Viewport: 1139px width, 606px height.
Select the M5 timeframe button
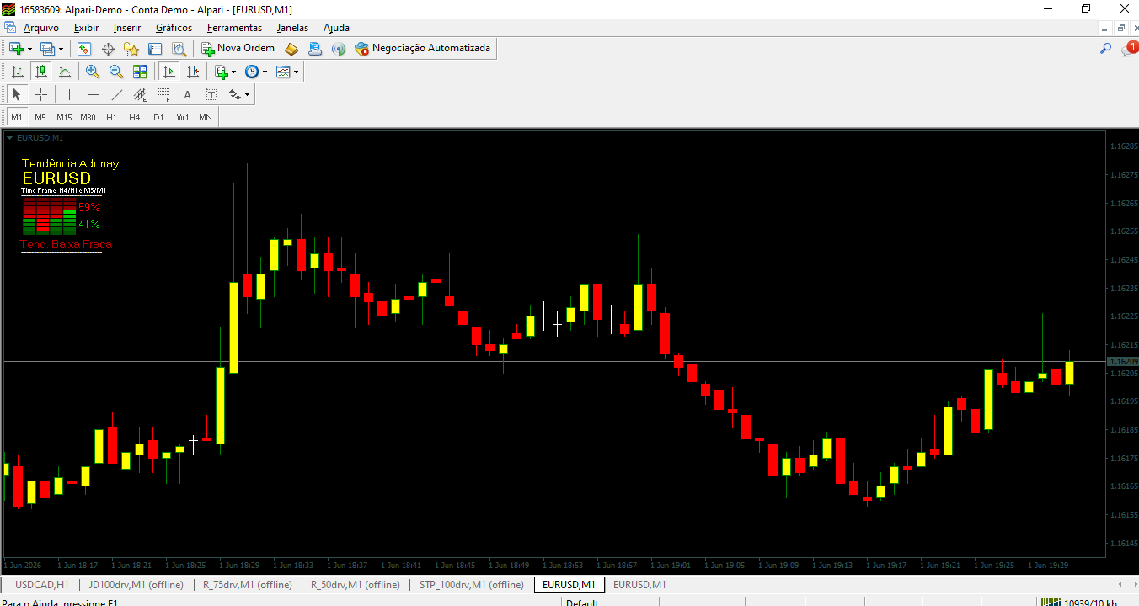pyautogui.click(x=40, y=117)
